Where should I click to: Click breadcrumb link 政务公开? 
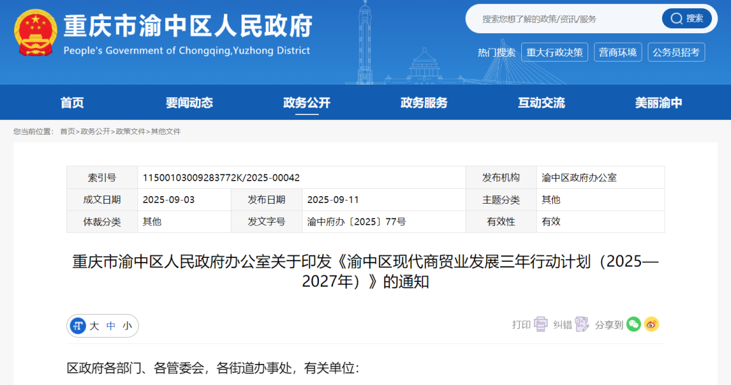[x=95, y=131]
